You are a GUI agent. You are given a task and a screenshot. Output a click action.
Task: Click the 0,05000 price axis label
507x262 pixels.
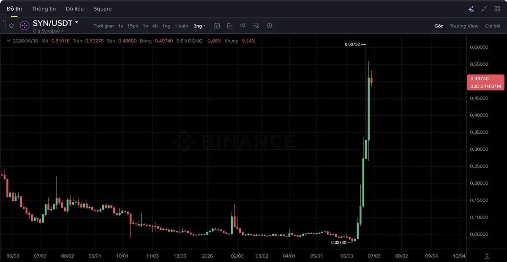(x=479, y=235)
